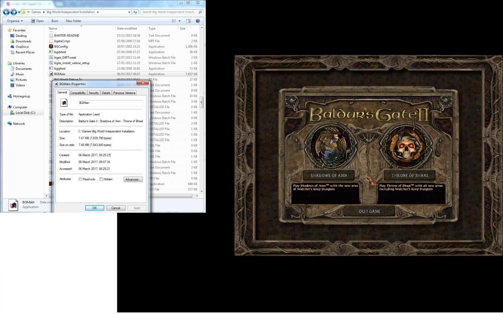Switch to the Compatibility tab
Image resolution: width=503 pixels, height=314 pixels.
point(78,93)
